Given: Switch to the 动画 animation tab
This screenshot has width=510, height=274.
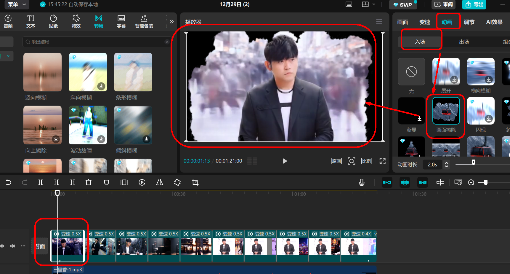Looking at the screenshot, I should point(447,22).
